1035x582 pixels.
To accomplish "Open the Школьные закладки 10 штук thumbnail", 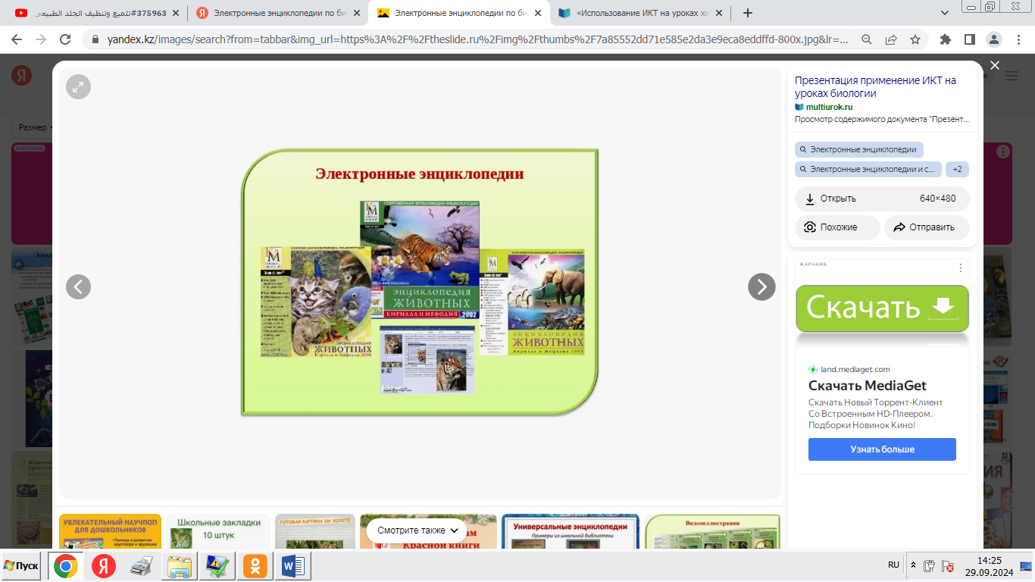I will (x=218, y=531).
